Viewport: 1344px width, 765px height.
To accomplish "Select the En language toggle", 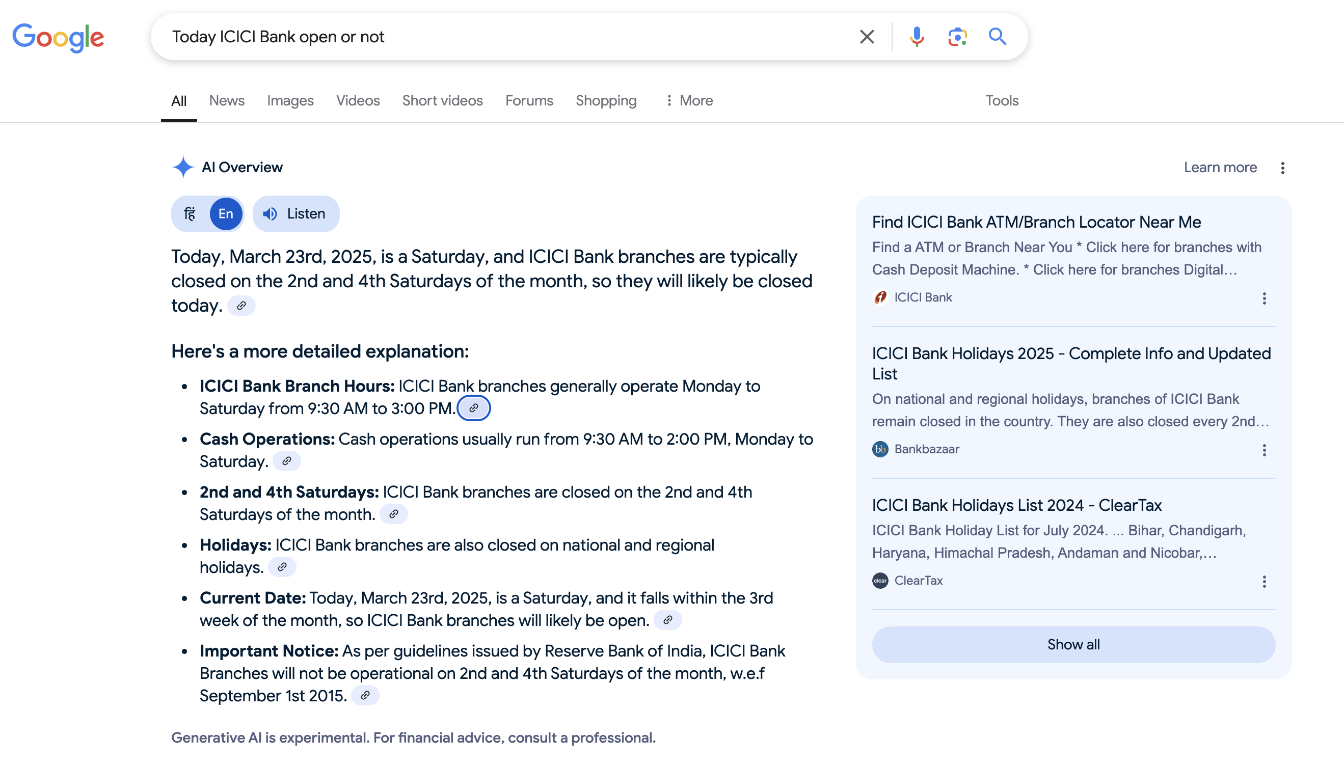I will pos(226,214).
